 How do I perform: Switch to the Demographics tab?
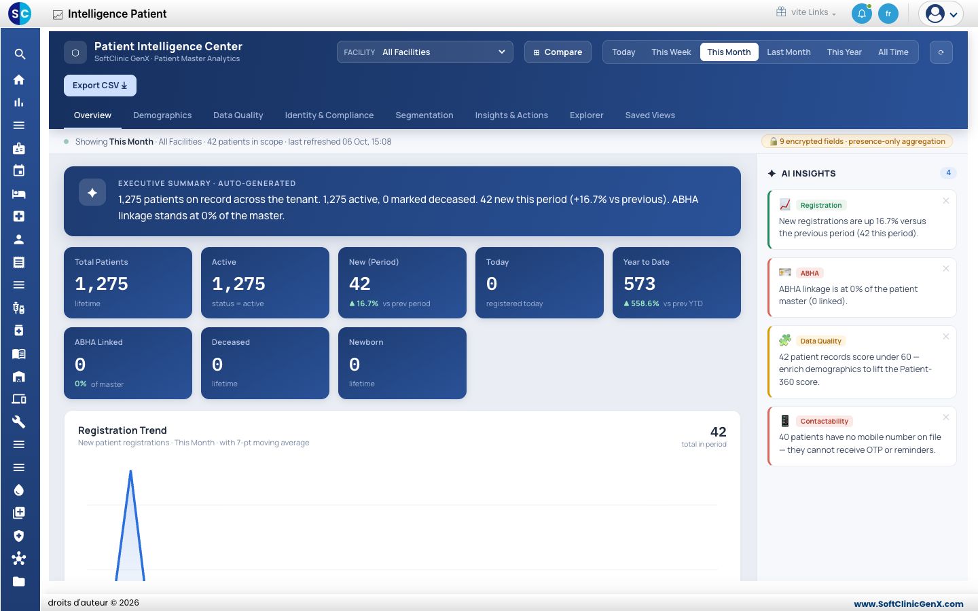coord(162,115)
